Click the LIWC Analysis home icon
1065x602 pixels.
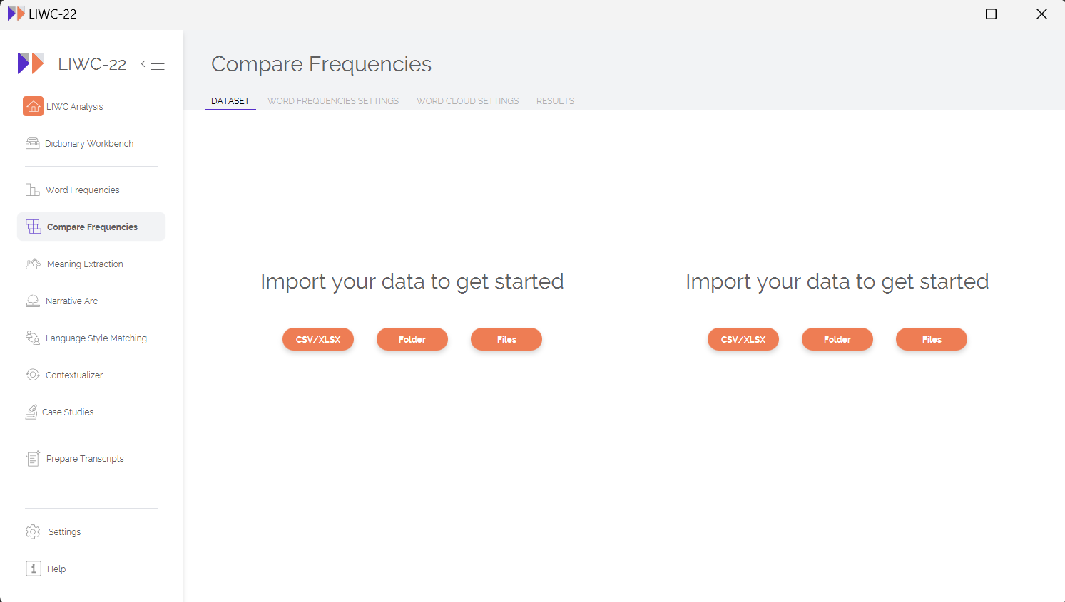coord(33,106)
